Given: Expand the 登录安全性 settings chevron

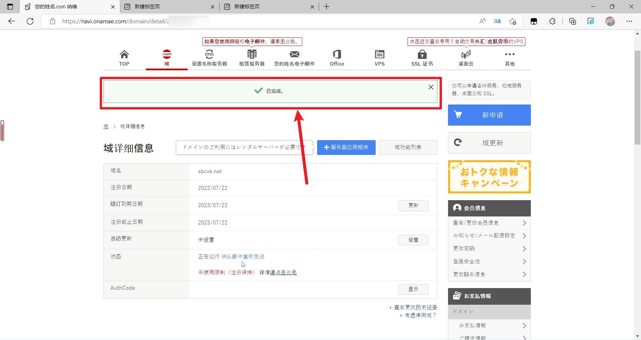Looking at the screenshot, I should point(524,261).
